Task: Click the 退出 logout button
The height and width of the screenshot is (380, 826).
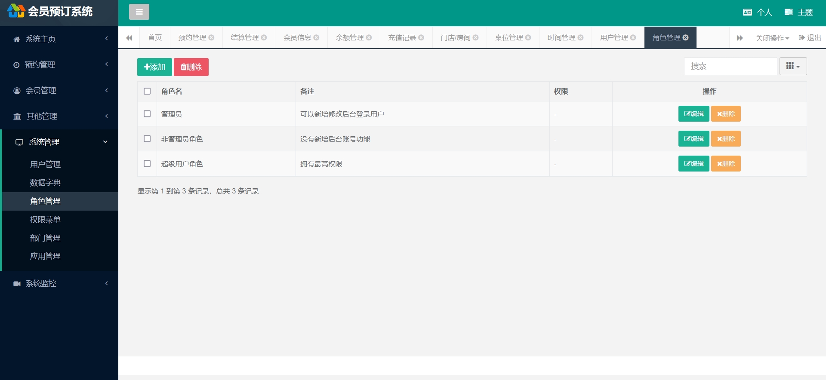Action: [810, 38]
